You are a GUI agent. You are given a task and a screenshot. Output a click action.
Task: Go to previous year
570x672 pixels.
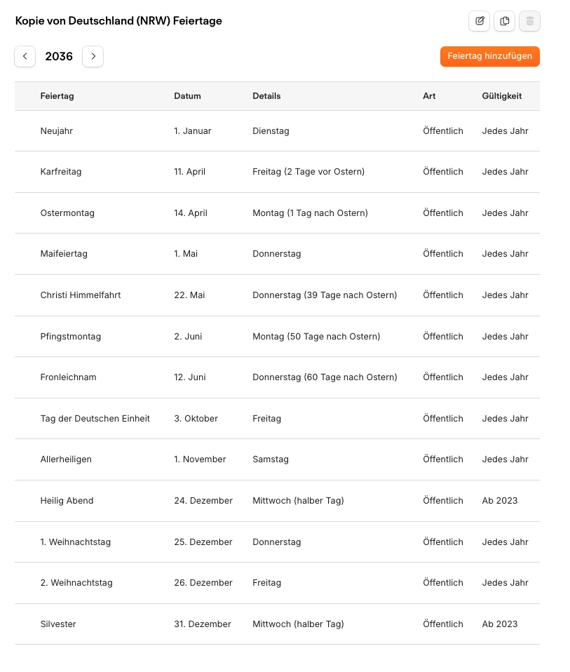[x=25, y=57]
